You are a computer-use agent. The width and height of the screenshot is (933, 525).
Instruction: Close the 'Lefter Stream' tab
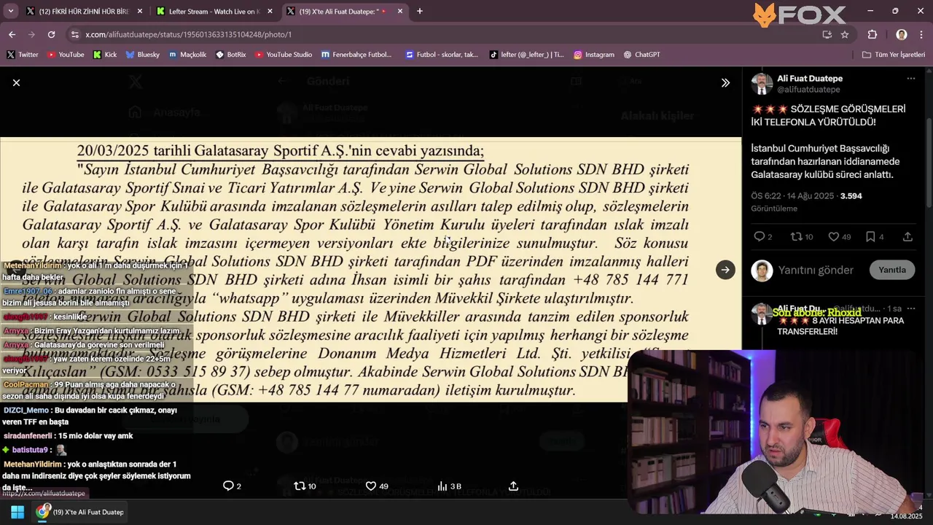tap(270, 12)
